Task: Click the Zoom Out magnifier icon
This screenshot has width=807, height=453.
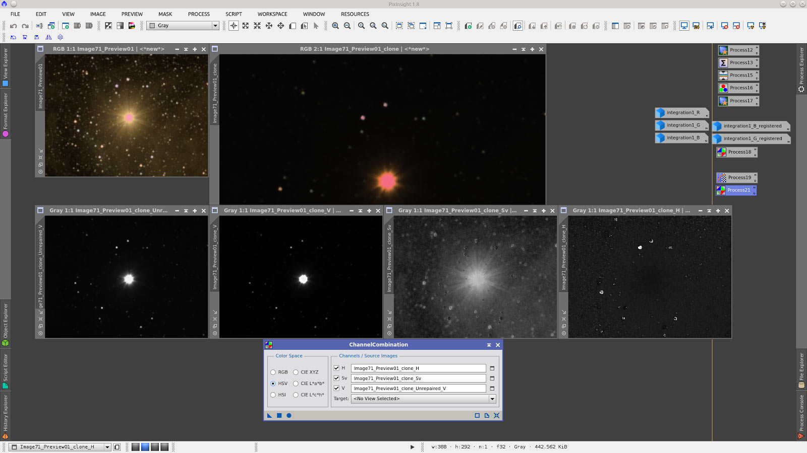Action: pyautogui.click(x=347, y=26)
